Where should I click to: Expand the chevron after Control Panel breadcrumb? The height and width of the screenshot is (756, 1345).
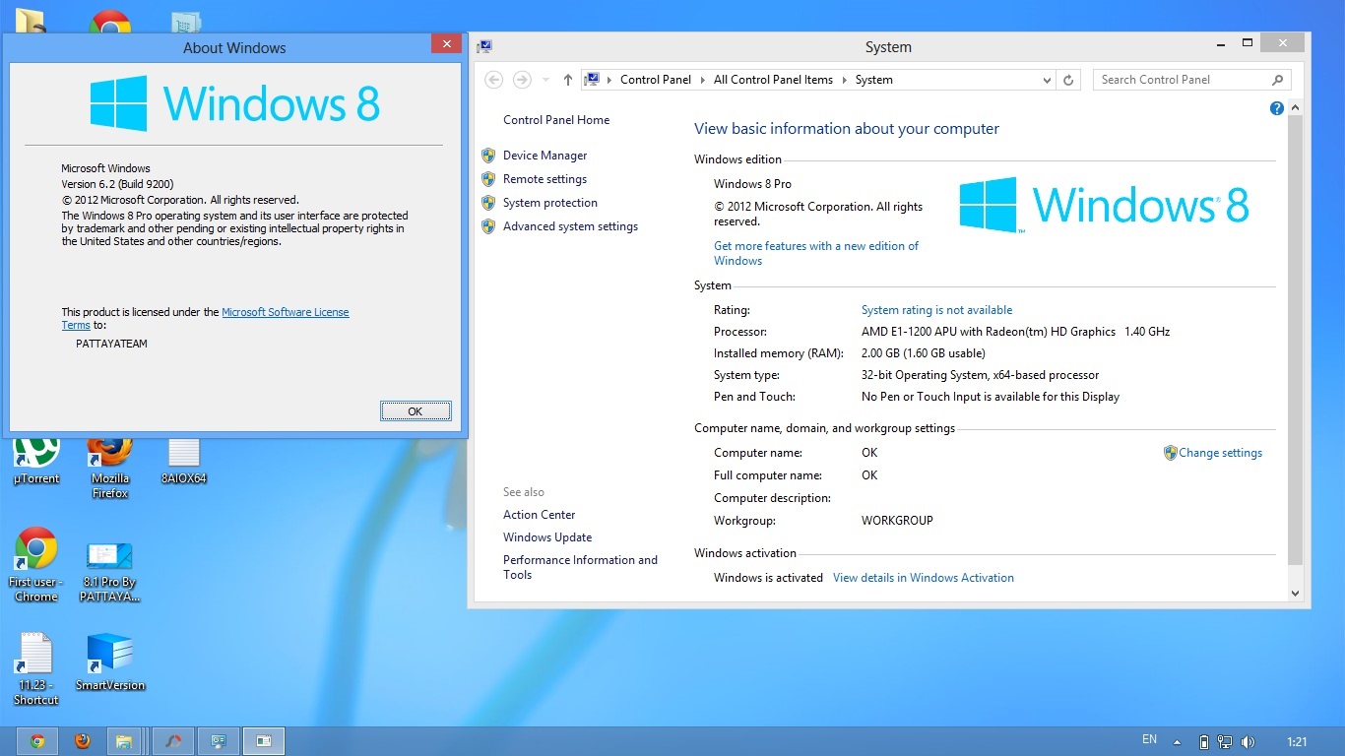coord(703,80)
